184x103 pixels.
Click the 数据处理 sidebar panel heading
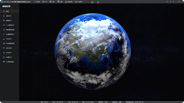6,6
